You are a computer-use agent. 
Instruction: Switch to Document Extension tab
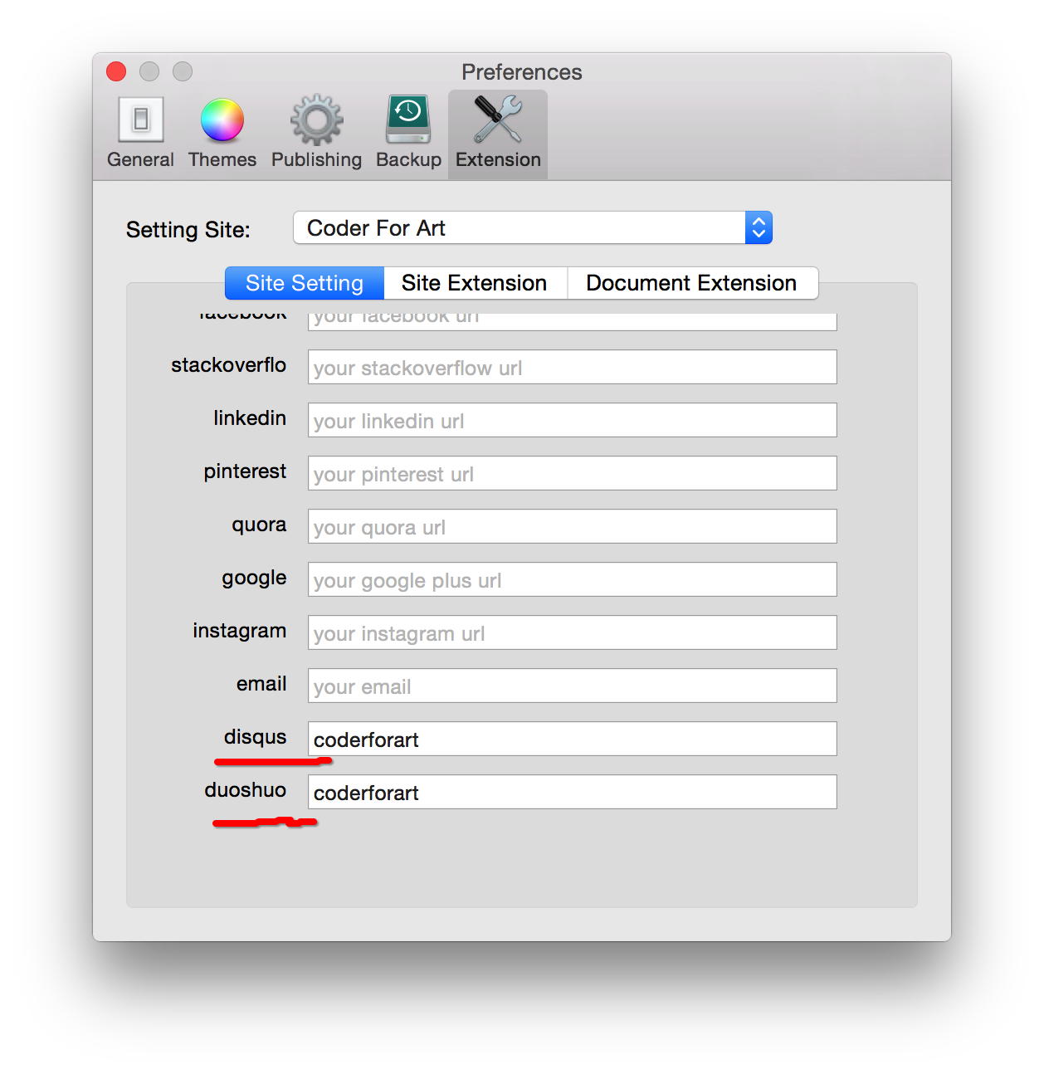692,283
